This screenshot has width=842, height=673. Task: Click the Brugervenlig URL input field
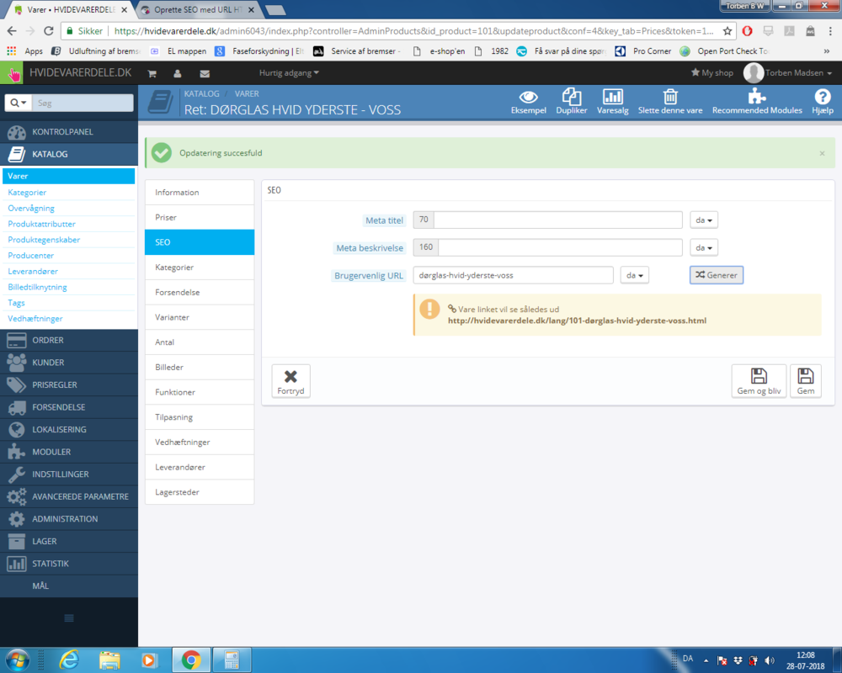tap(513, 275)
